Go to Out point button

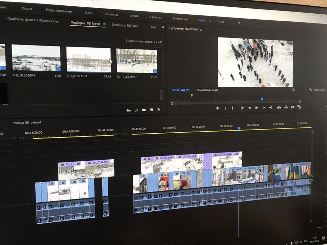[x=271, y=107]
